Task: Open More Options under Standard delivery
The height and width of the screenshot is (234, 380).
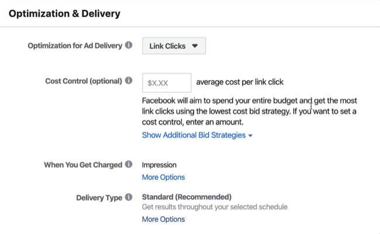Action: point(163,219)
